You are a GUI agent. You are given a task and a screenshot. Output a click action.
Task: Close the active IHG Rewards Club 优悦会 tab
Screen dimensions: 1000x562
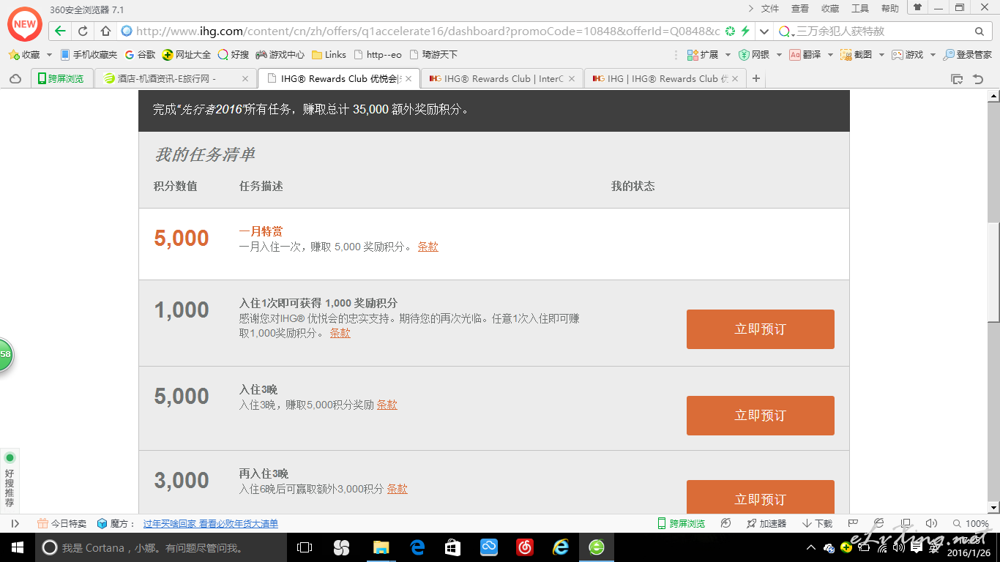click(408, 79)
